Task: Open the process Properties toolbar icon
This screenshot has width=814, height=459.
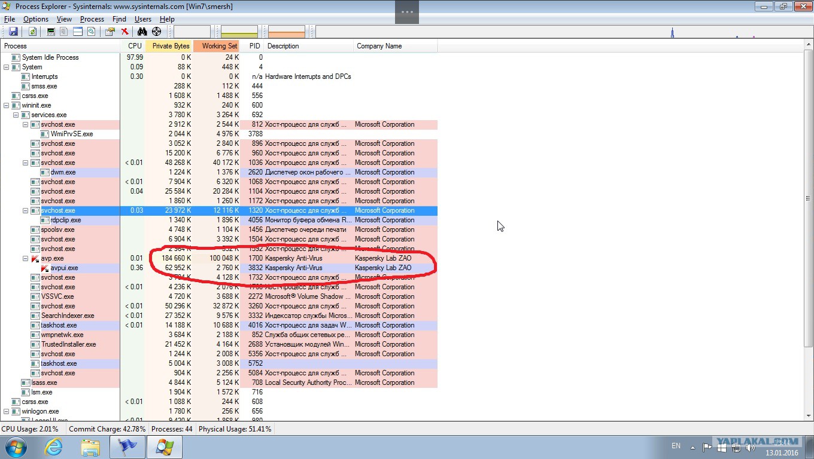Action: [110, 31]
